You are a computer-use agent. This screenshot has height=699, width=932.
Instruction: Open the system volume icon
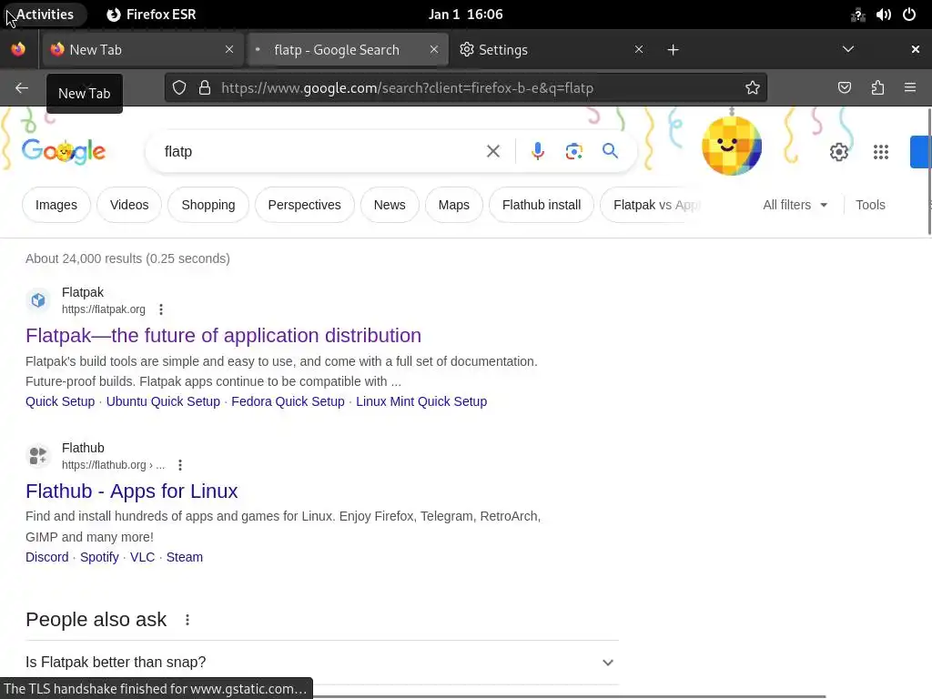[883, 15]
